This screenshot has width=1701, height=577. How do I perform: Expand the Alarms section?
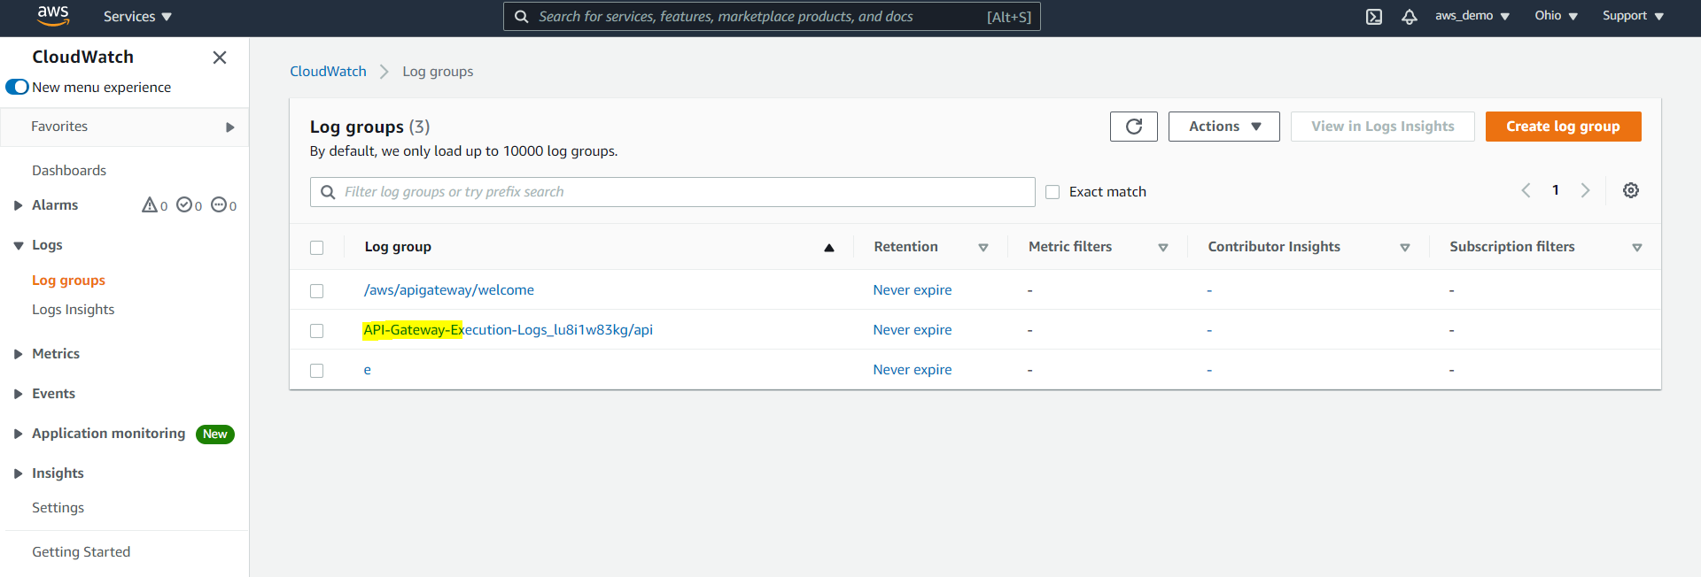(18, 205)
